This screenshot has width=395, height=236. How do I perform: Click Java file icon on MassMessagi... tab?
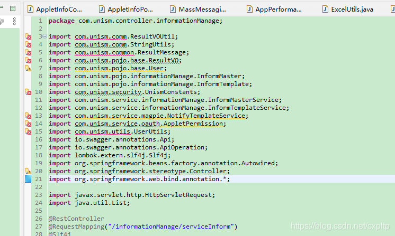point(173,10)
